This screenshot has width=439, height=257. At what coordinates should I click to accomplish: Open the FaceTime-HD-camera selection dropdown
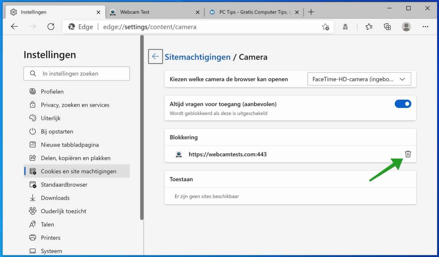click(360, 79)
